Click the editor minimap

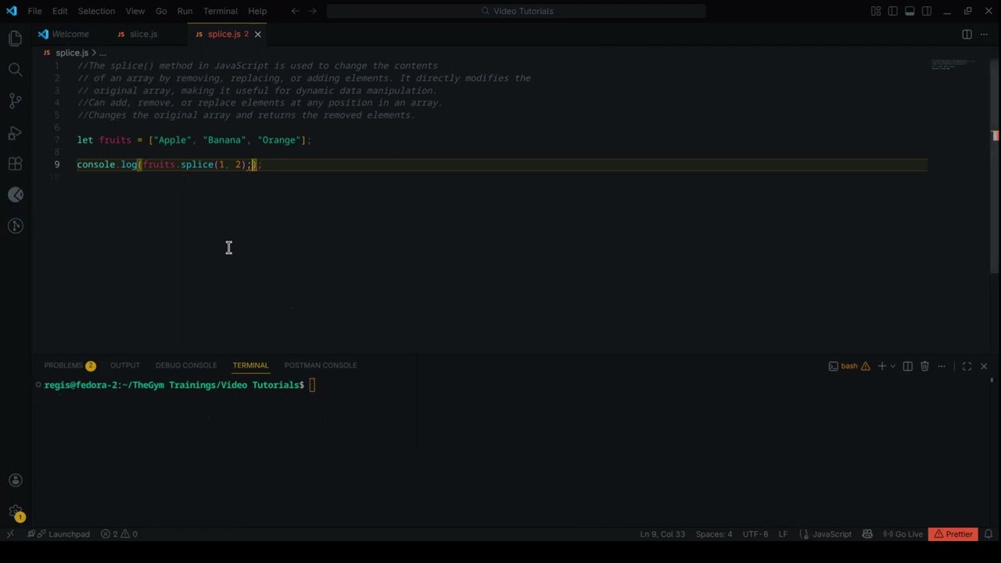[x=953, y=64]
